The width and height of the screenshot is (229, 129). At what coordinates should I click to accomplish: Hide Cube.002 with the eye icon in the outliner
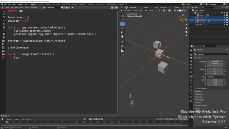pyautogui.click(x=224, y=22)
